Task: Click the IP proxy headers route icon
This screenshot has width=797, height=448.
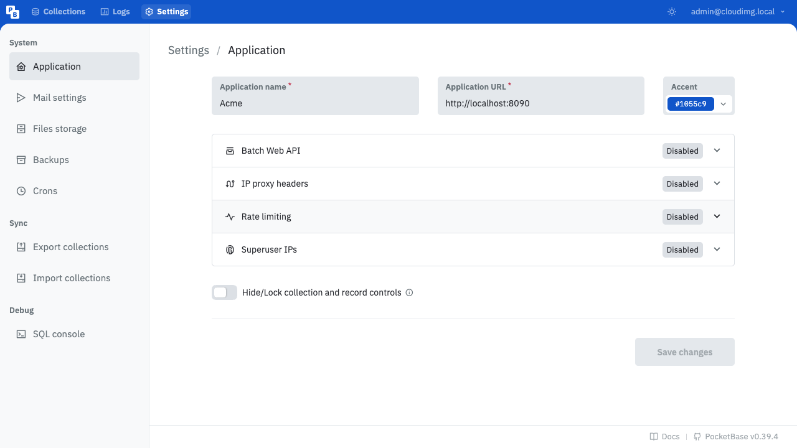Action: pos(230,184)
